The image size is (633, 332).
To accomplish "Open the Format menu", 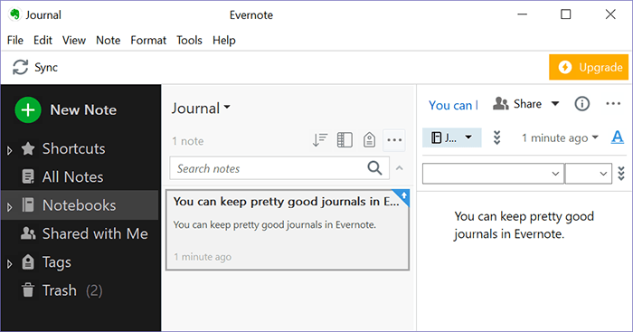I will tap(148, 41).
